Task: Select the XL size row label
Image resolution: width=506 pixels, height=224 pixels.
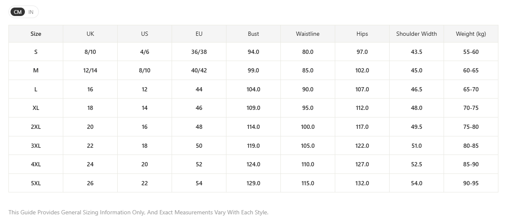Action: [36, 108]
